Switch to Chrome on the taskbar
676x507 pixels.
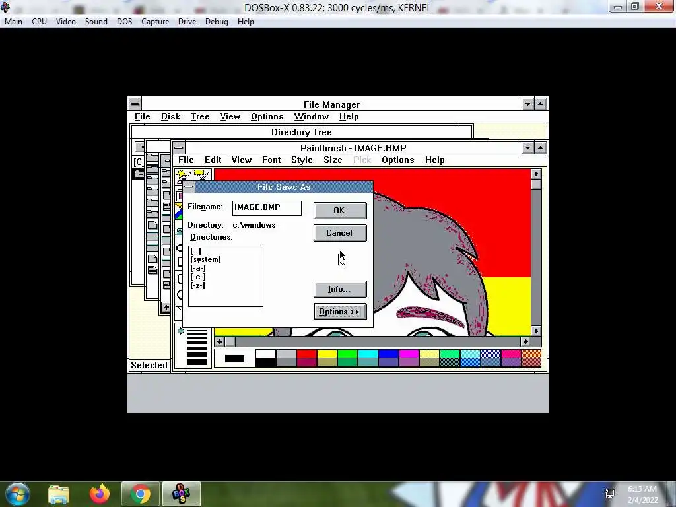pyautogui.click(x=141, y=494)
